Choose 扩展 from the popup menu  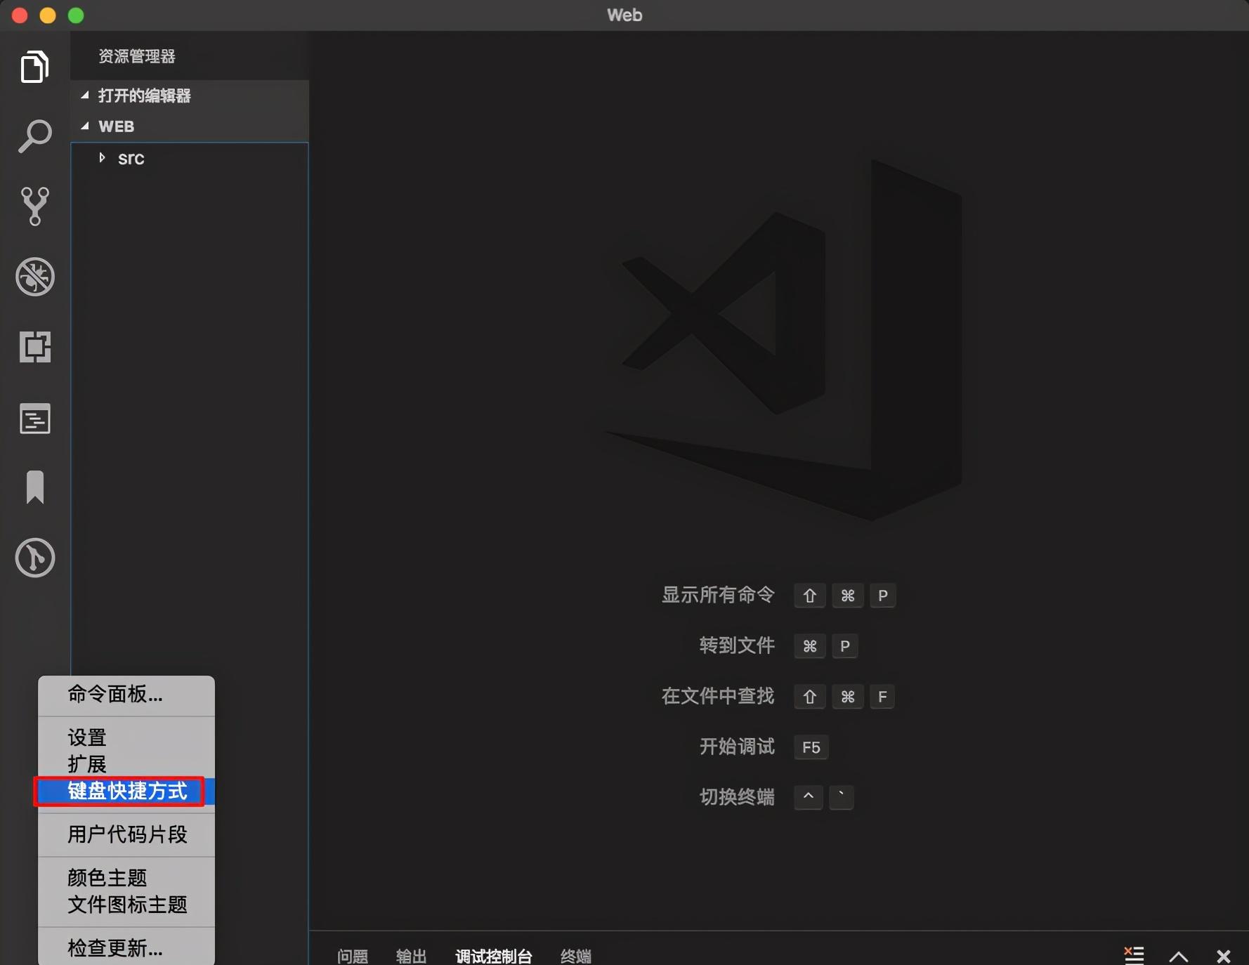coord(126,764)
